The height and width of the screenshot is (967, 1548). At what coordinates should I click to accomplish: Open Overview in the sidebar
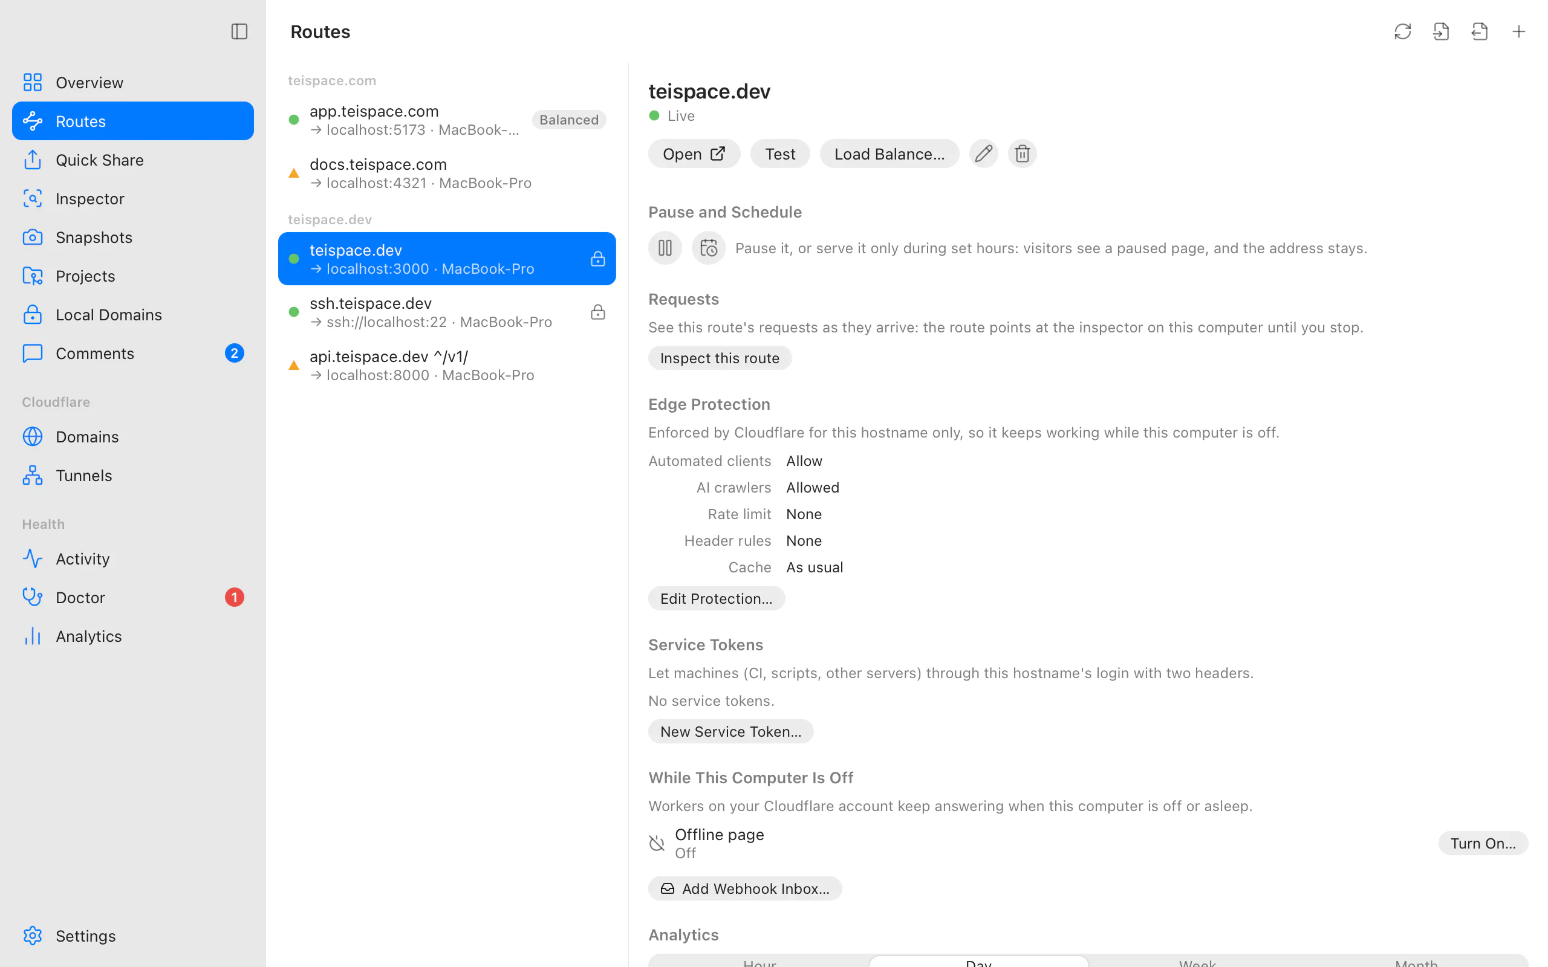click(133, 83)
